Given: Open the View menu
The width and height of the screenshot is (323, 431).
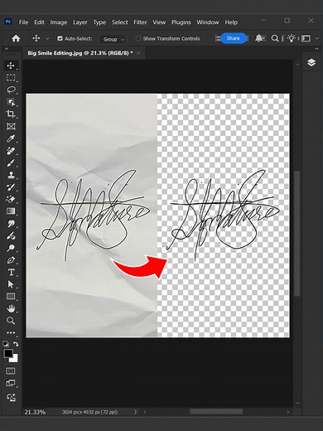Looking at the screenshot, I should click(159, 22).
